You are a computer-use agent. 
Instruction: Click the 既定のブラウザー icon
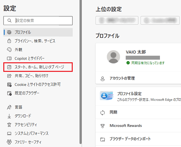click(x=9, y=93)
